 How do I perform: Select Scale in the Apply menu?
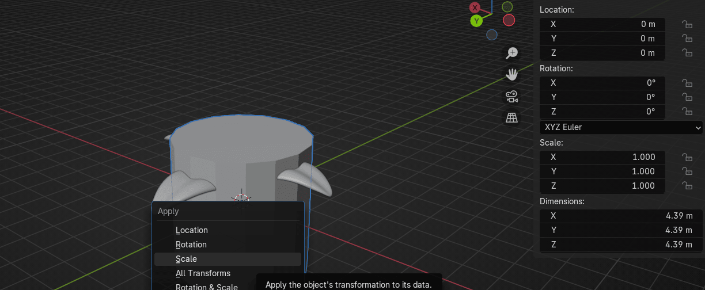coord(186,259)
